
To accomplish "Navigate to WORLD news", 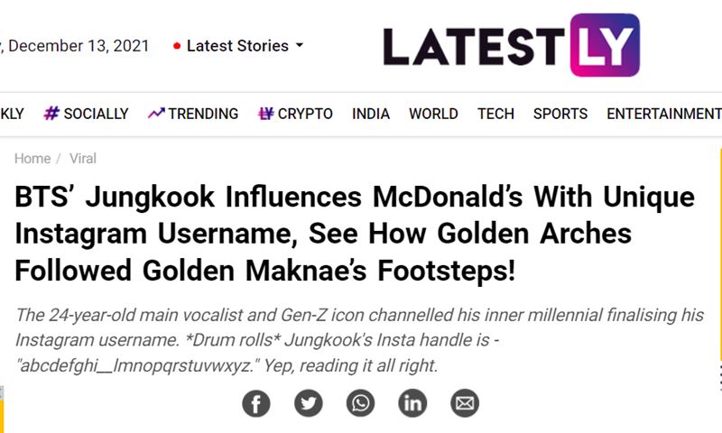I will point(433,114).
